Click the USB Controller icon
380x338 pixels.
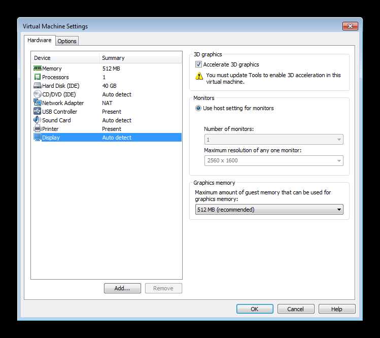point(38,111)
